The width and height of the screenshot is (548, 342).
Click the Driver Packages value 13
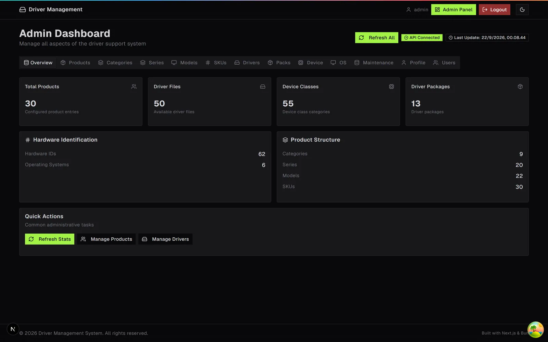click(x=416, y=104)
